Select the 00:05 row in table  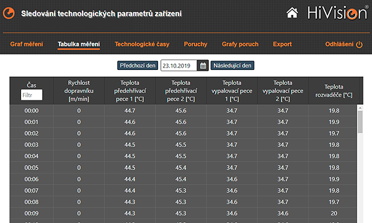(x=183, y=167)
